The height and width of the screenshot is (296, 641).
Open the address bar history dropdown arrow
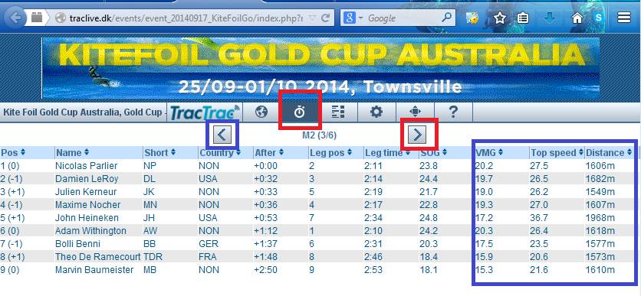312,18
